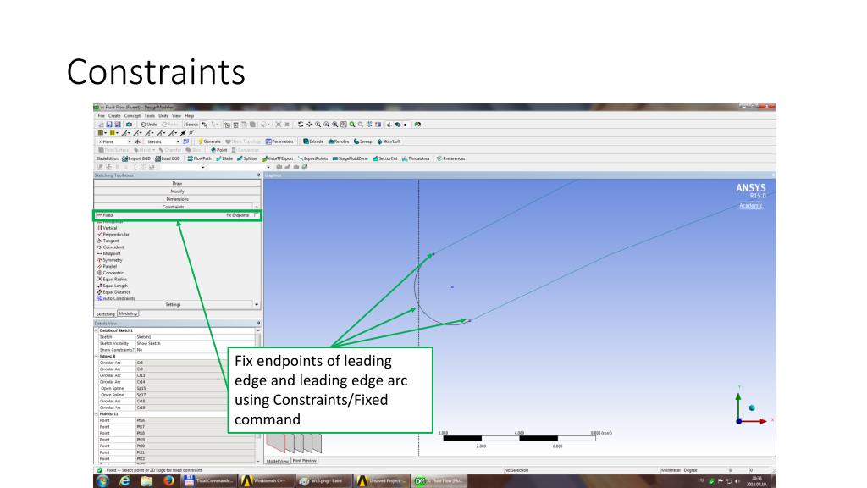Viewport: 867px width, 488px height.
Task: Select the Coincident constraint
Action: (x=111, y=247)
